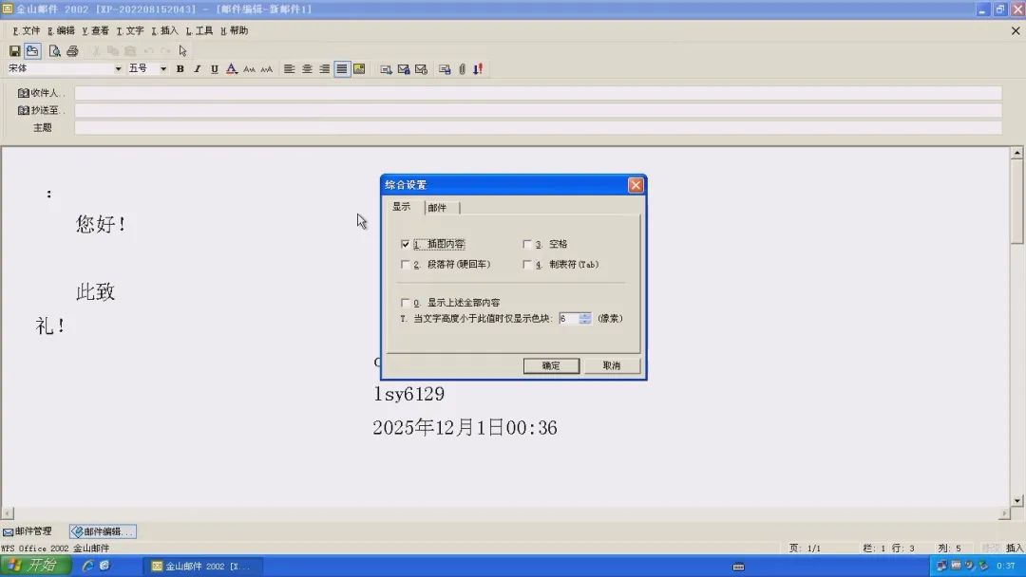Click the Cut scissors icon

[96, 51]
